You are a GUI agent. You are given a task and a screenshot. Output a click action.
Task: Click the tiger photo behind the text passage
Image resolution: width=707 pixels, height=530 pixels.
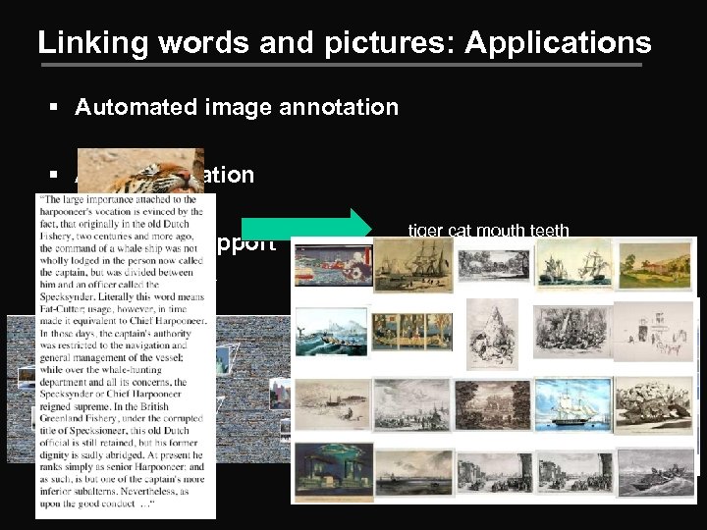pos(140,171)
